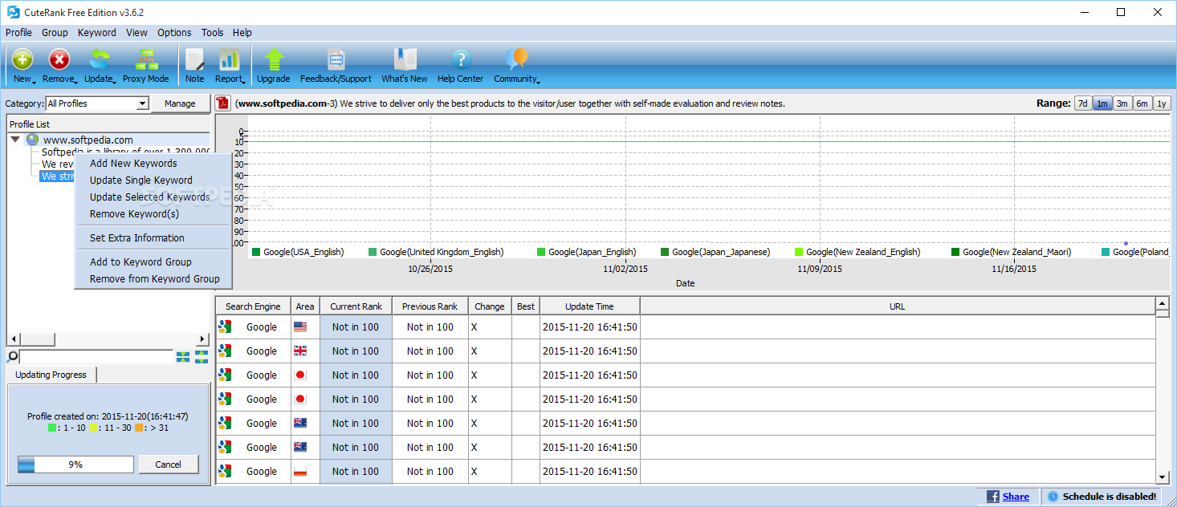Sort by the Current Rank column header
Screen dimensions: 1177x507
(x=356, y=306)
